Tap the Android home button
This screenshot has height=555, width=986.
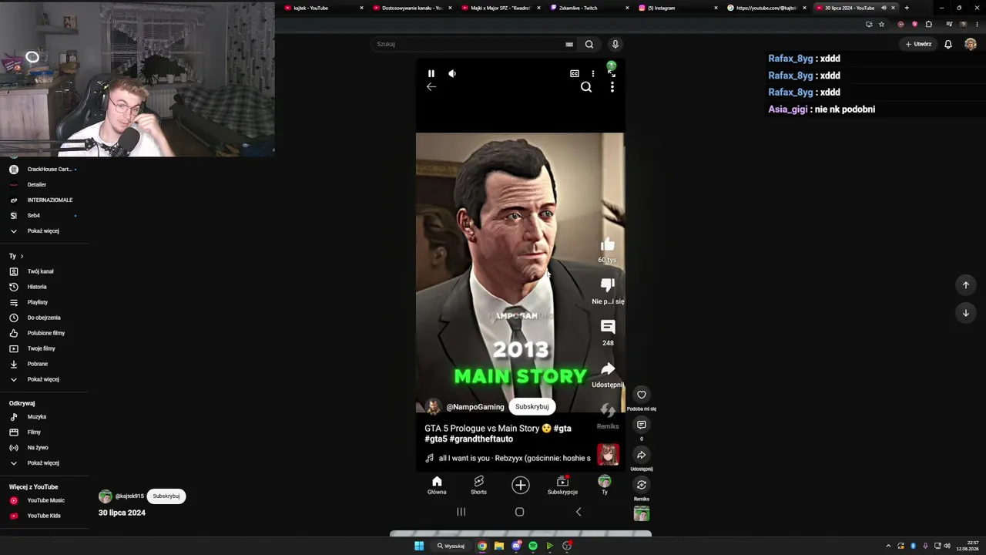519,512
